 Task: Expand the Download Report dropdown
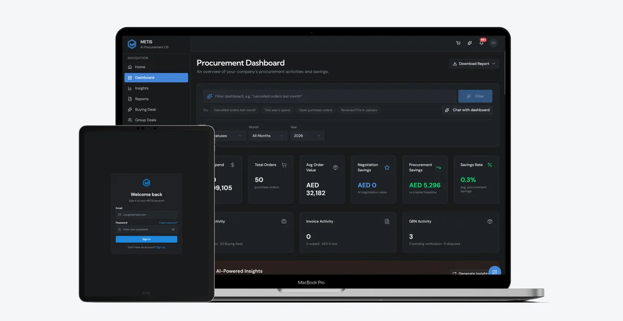click(x=474, y=64)
